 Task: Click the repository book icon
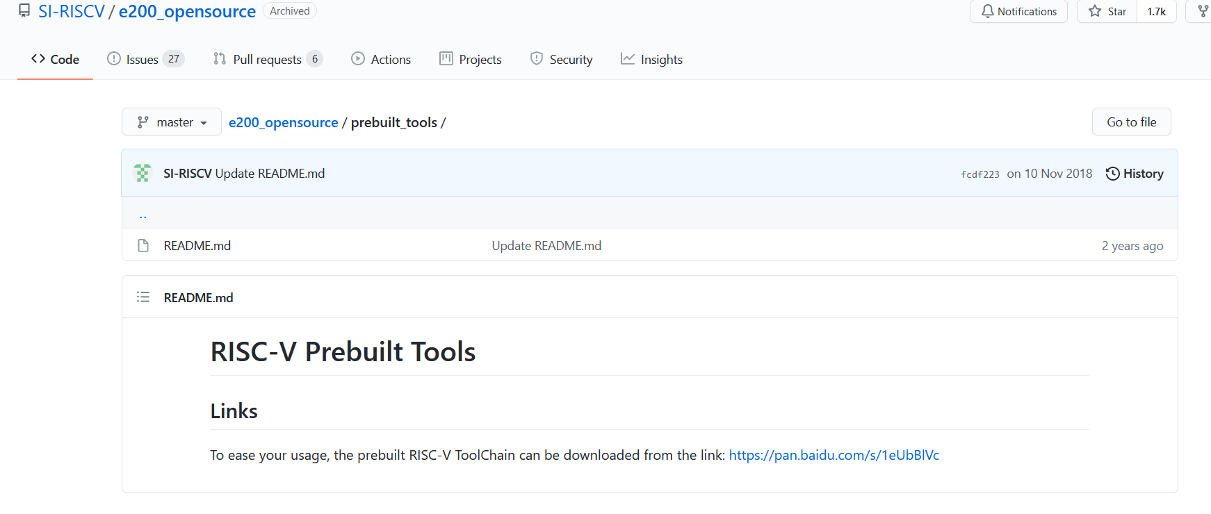(x=24, y=11)
